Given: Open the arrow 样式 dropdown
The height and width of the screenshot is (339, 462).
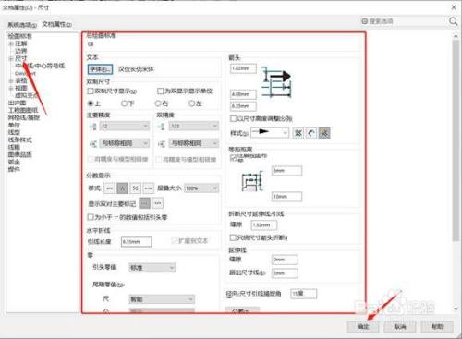Looking at the screenshot, I should 270,133.
